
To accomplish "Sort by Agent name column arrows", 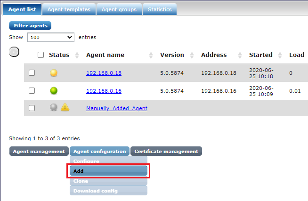I will tap(151, 55).
